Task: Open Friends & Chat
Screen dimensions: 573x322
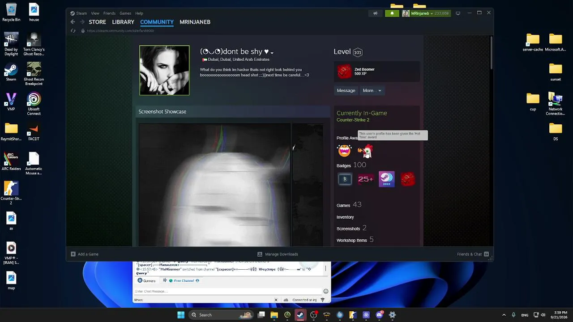Action: point(473,254)
